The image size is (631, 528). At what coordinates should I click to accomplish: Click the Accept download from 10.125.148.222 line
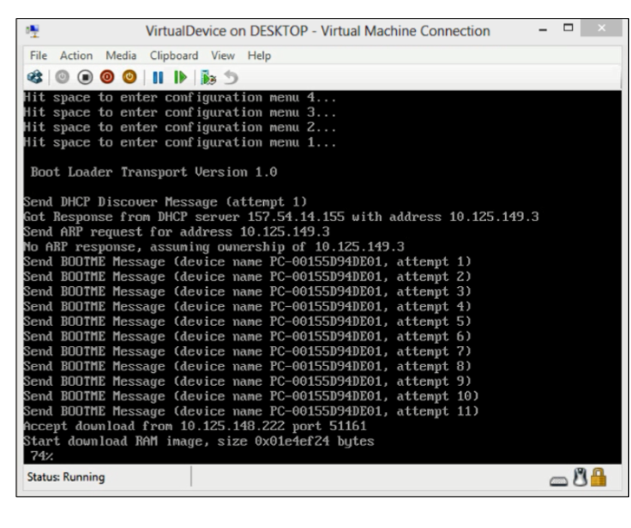pos(195,426)
